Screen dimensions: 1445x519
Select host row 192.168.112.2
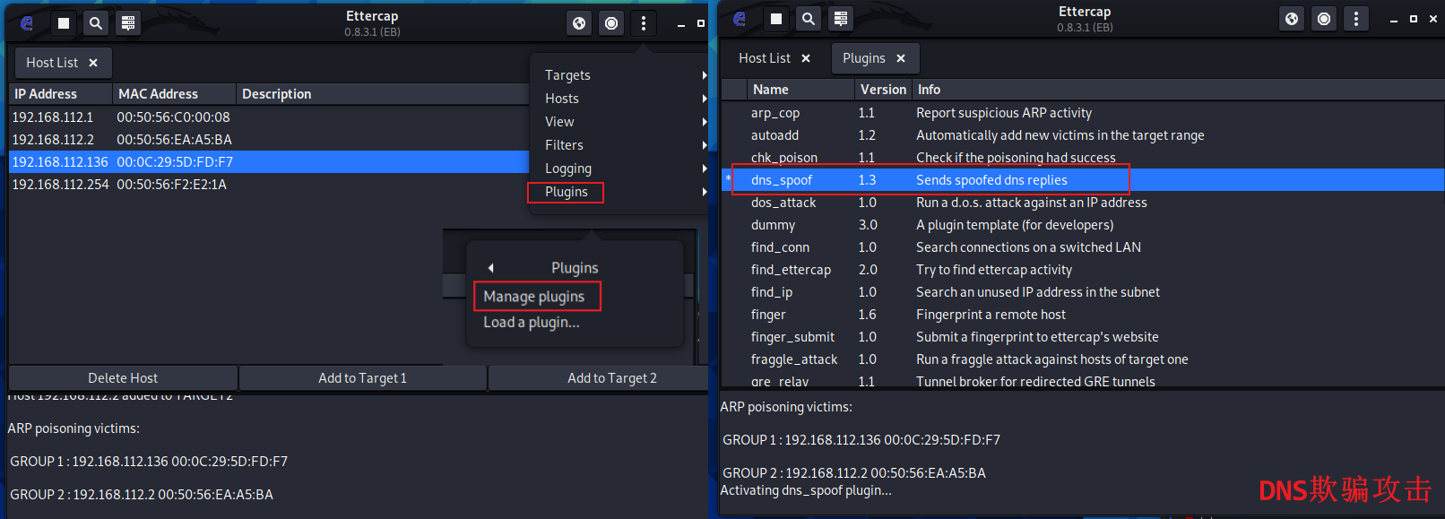coord(269,140)
